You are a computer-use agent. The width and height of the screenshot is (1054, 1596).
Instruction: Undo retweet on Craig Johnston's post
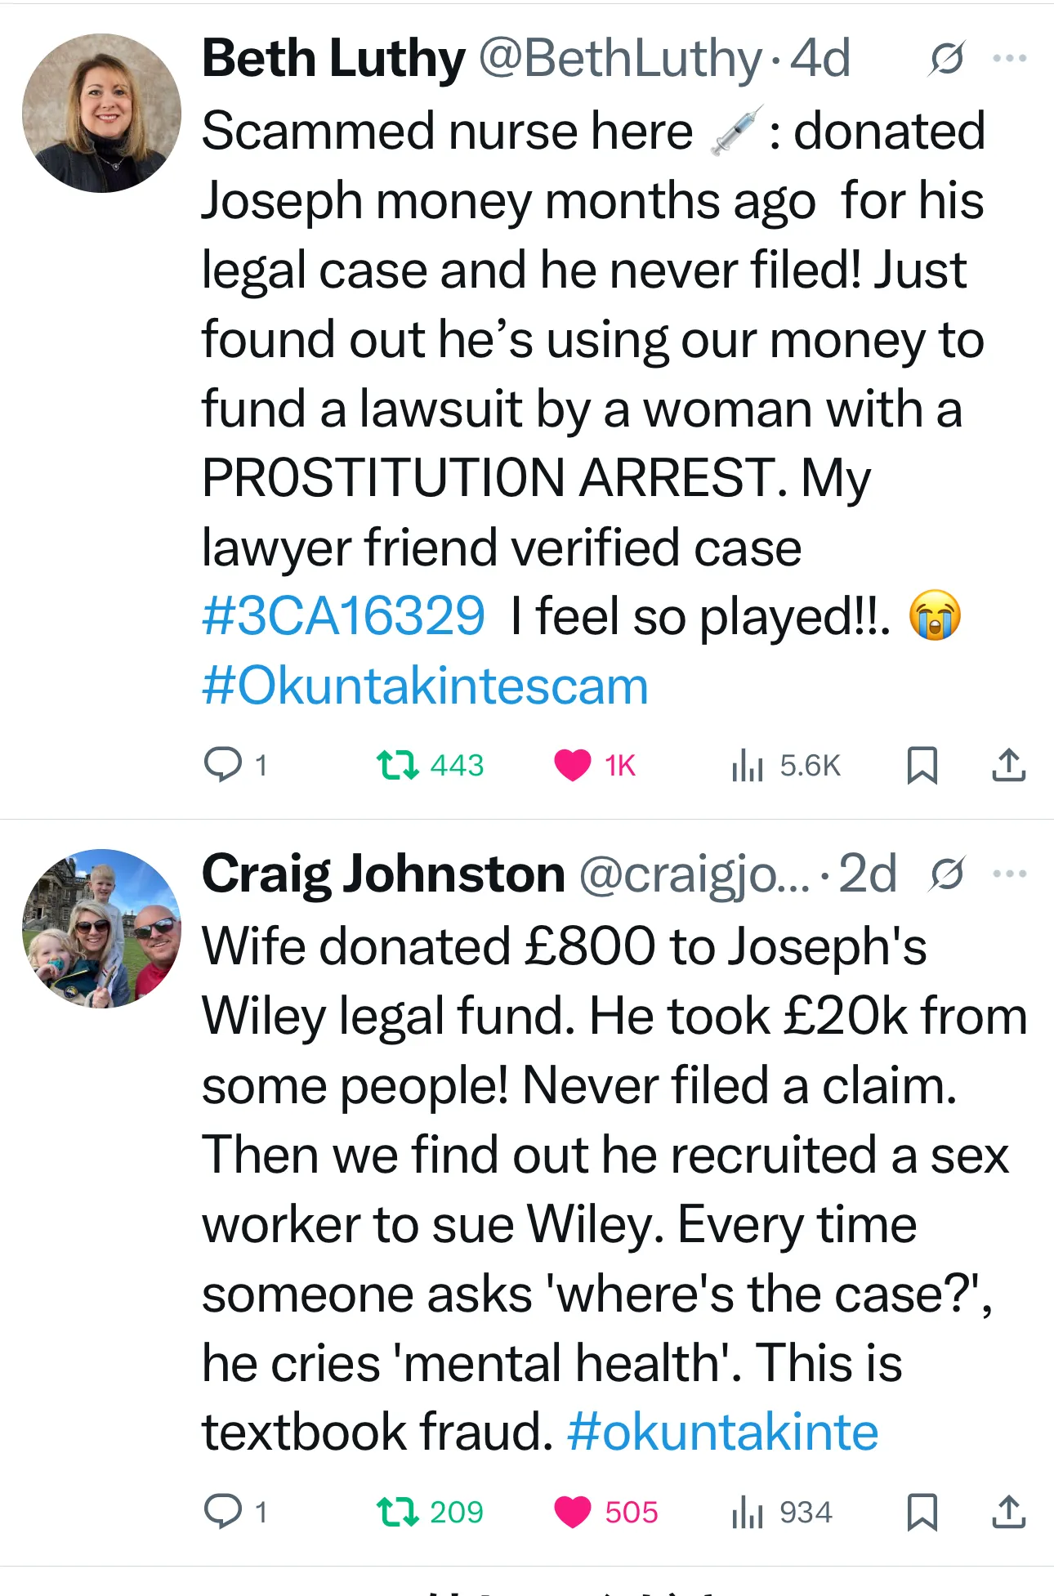[x=398, y=1512]
